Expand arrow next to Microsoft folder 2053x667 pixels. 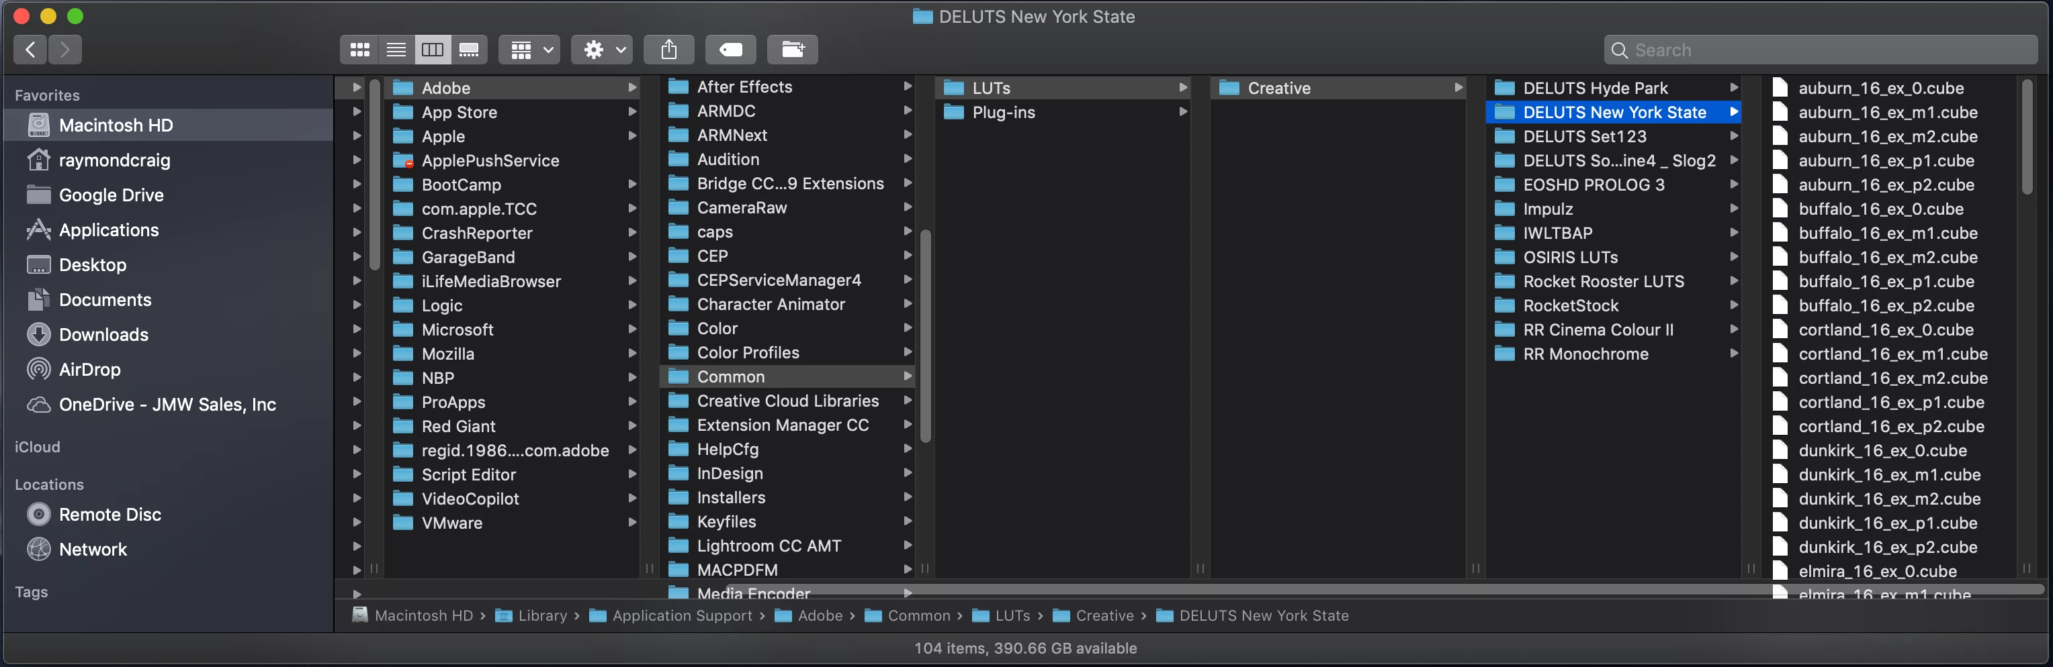(x=632, y=329)
